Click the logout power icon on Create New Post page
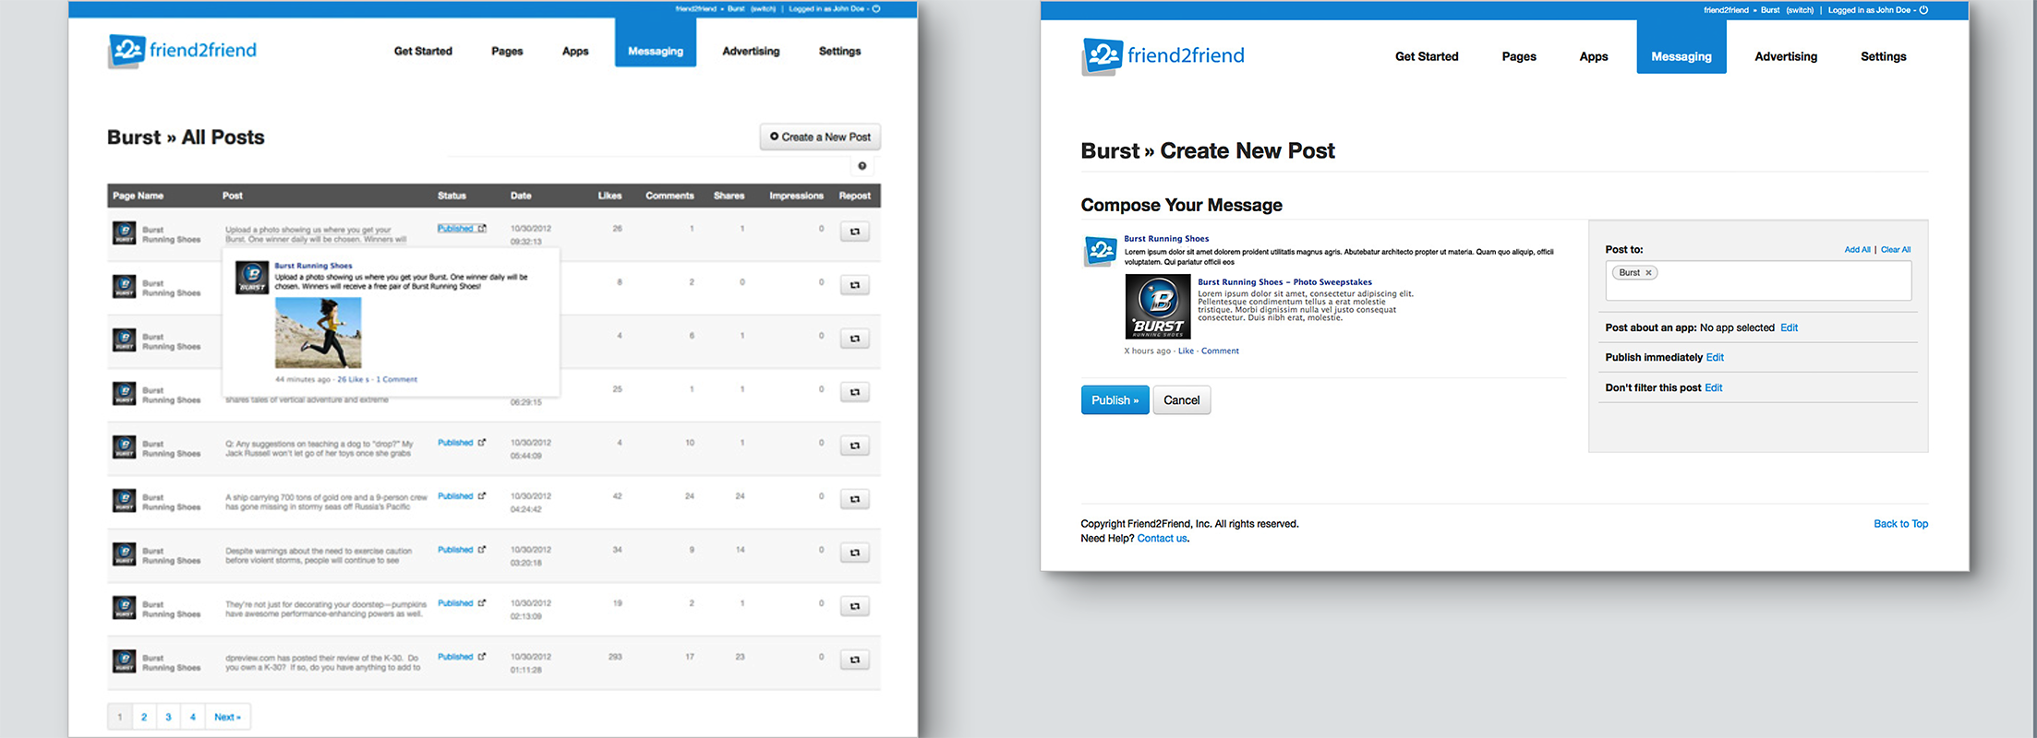The image size is (2037, 738). pyautogui.click(x=1923, y=10)
